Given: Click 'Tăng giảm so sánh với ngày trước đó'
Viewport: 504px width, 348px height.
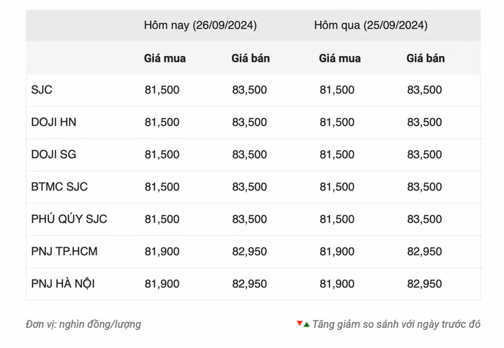Looking at the screenshot, I should [396, 324].
